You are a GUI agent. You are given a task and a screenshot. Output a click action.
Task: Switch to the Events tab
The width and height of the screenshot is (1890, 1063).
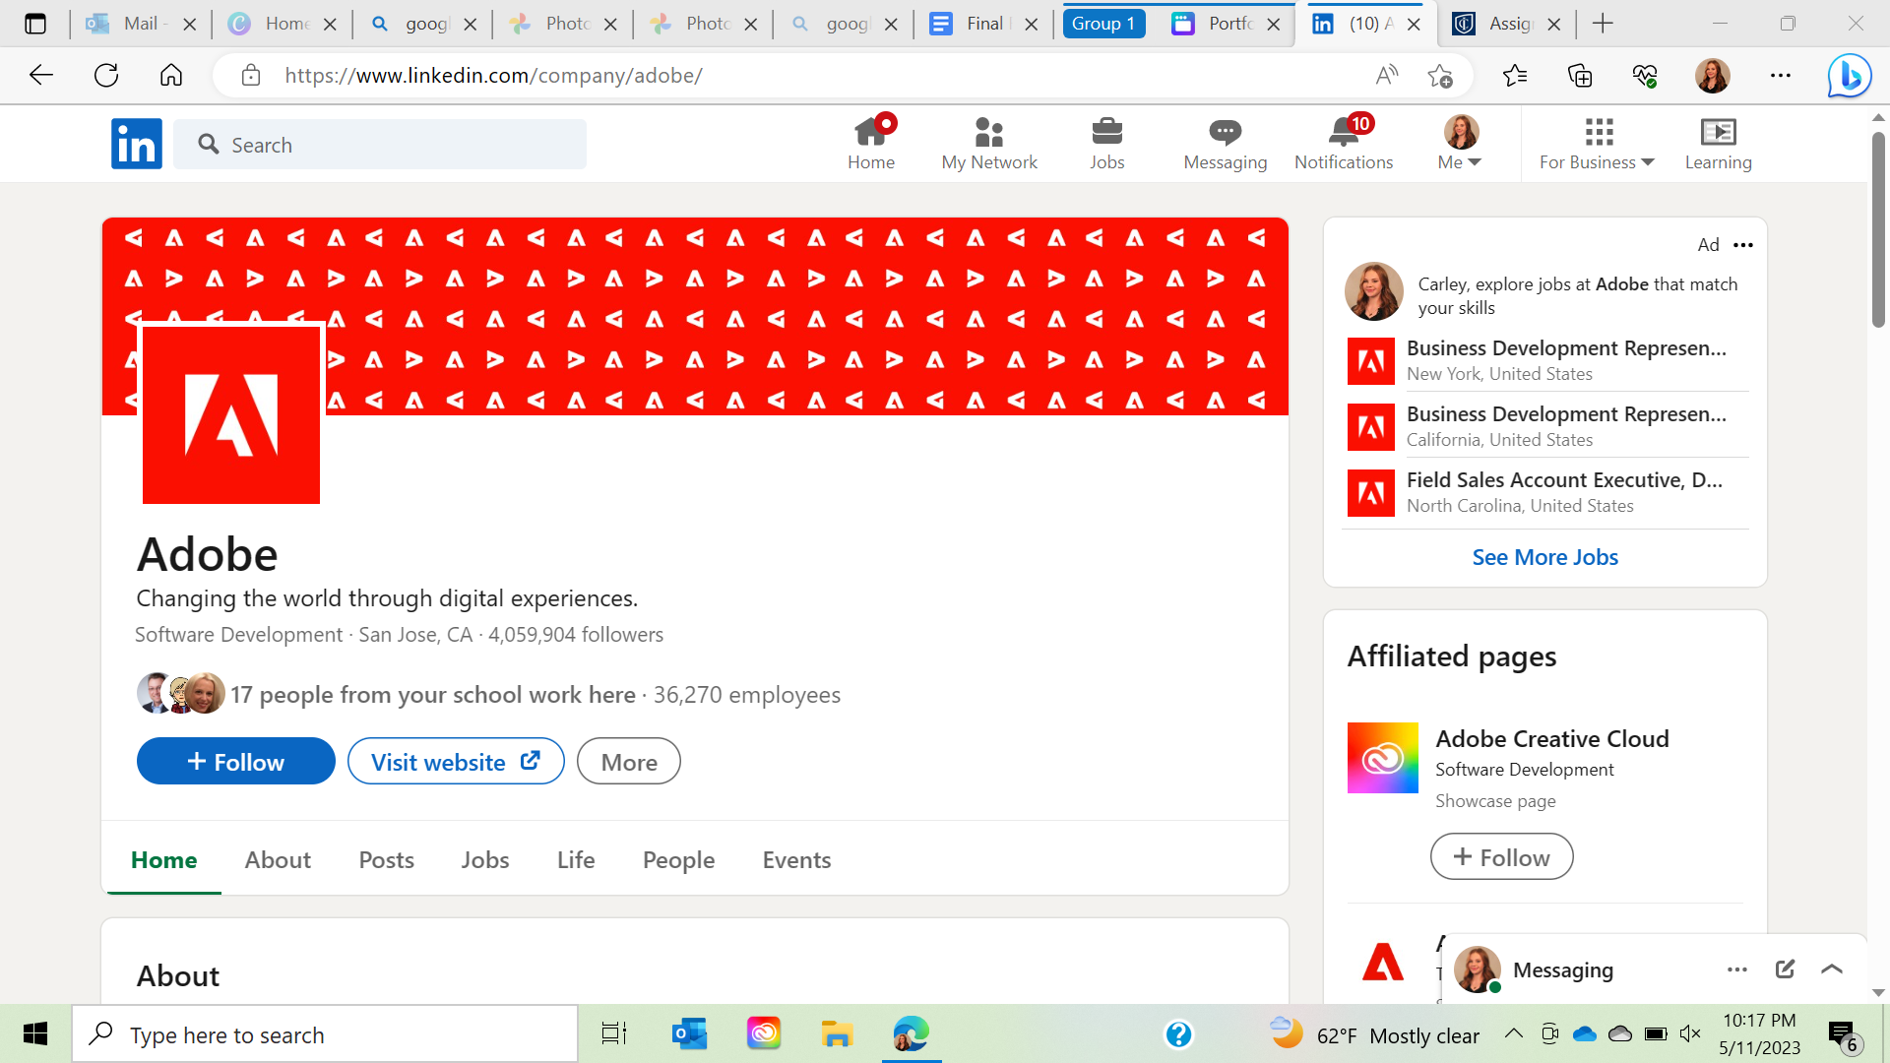(x=796, y=859)
